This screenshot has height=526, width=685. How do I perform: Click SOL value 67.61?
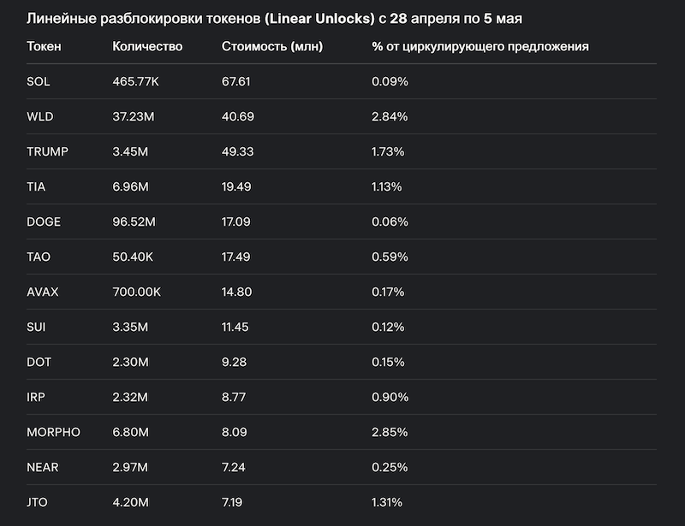[x=236, y=81]
